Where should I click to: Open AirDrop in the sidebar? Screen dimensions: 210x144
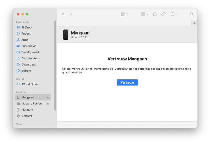33,27
